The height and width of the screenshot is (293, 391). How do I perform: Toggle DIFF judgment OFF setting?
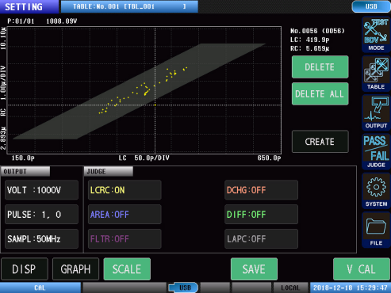(x=261, y=215)
